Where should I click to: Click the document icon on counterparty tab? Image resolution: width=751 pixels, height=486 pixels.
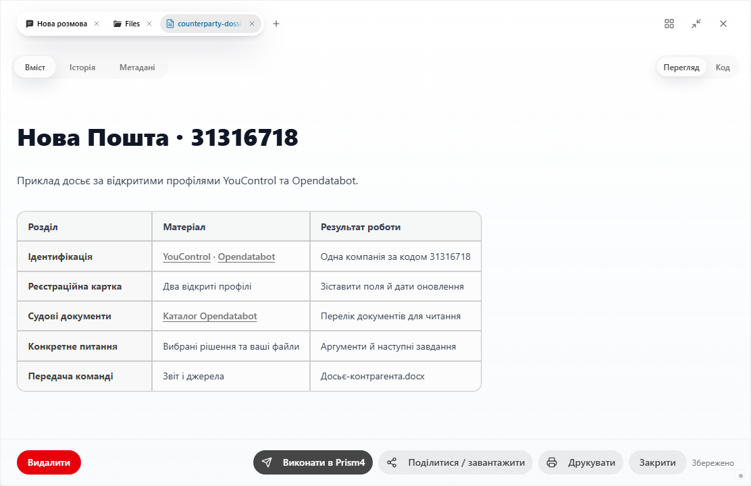point(170,24)
